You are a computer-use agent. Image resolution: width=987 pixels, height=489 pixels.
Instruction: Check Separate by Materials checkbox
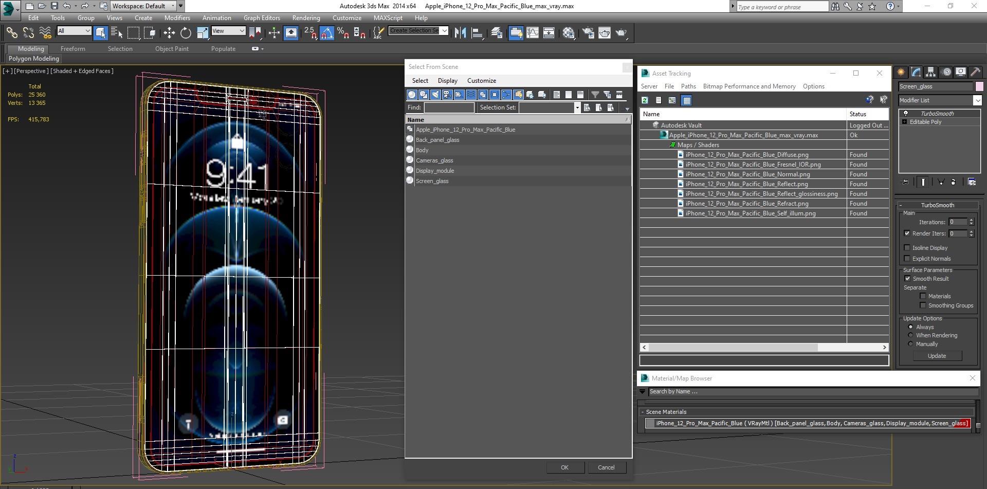pyautogui.click(x=923, y=296)
